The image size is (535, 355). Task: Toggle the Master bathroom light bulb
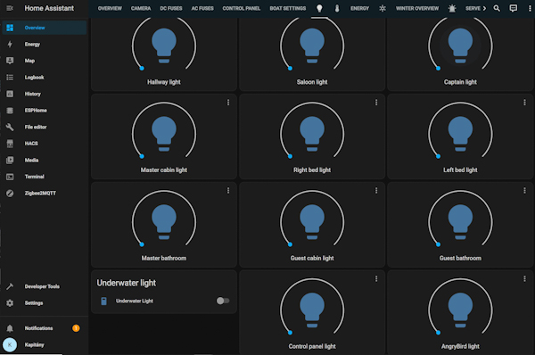(x=164, y=221)
